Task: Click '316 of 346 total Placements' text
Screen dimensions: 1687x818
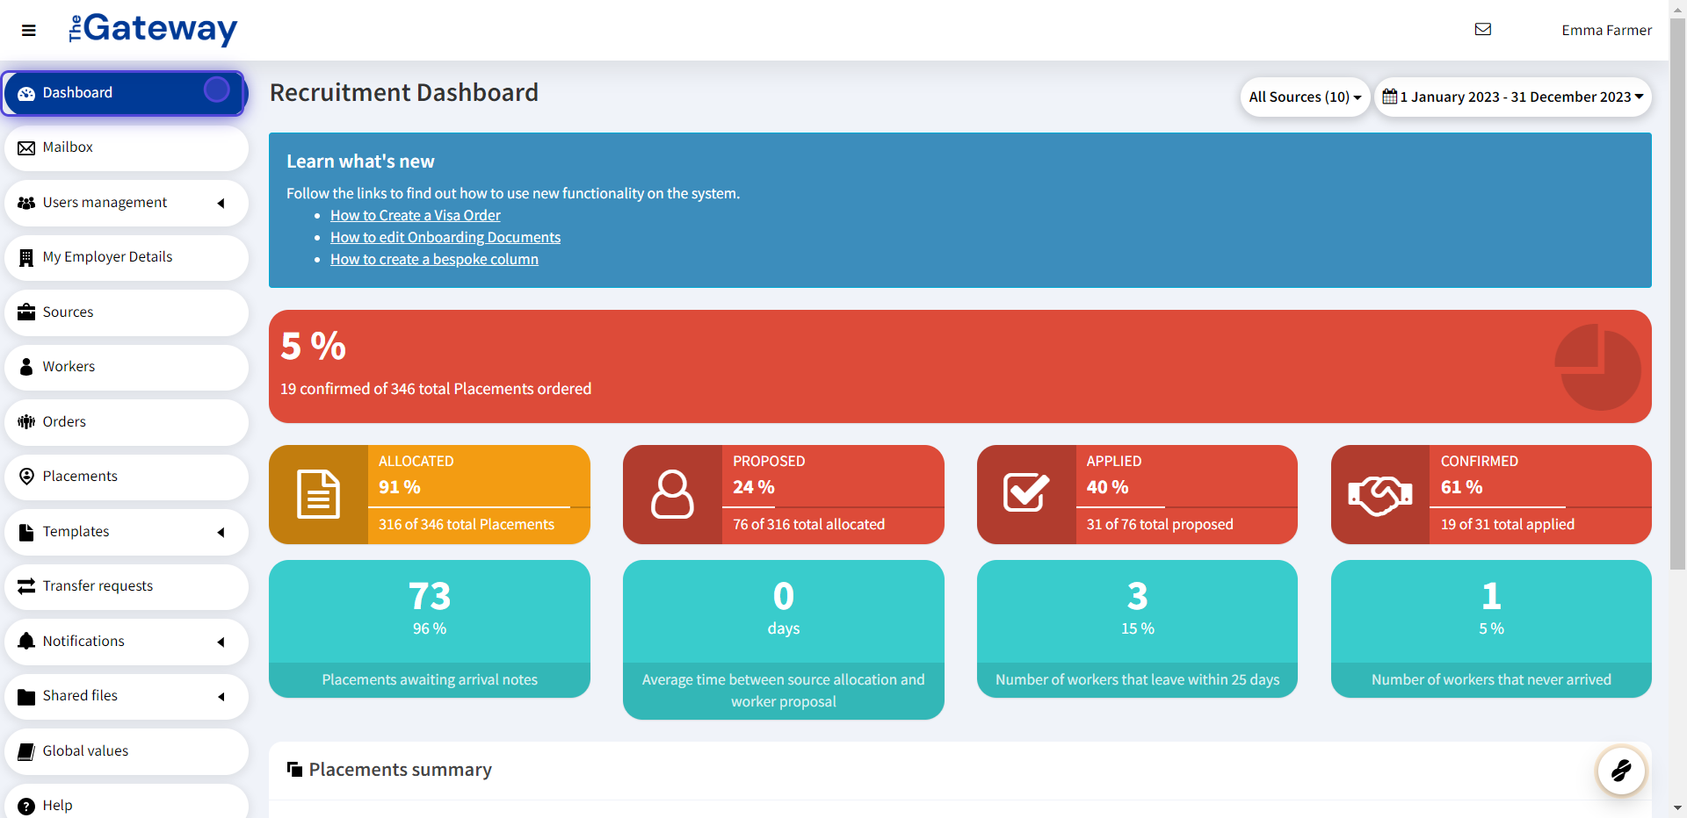Action: tap(467, 524)
